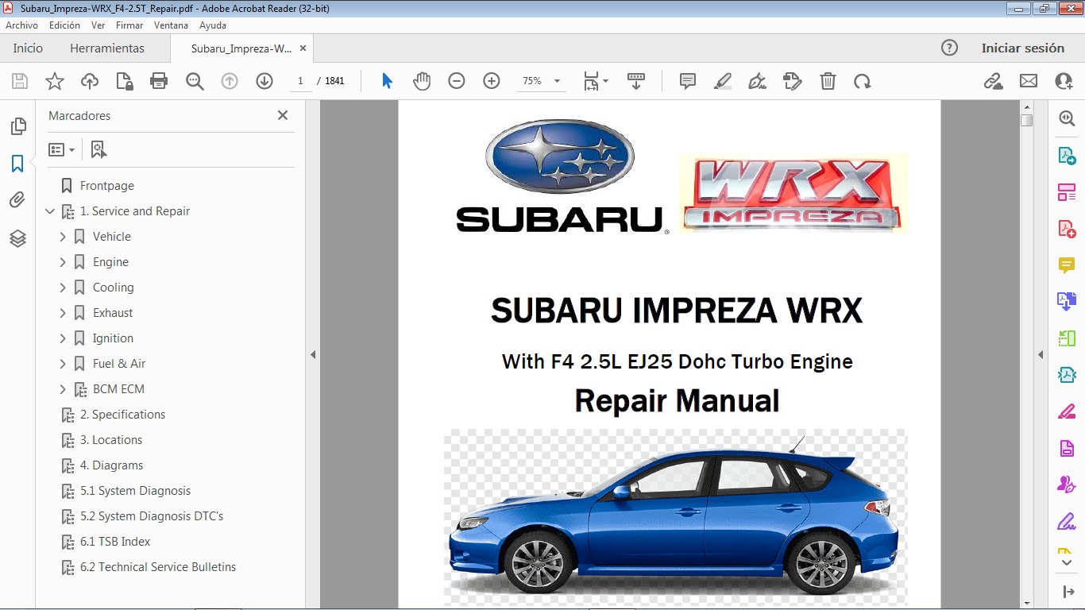Open the Find text magnifier tool
1085x610 pixels.
pos(195,81)
